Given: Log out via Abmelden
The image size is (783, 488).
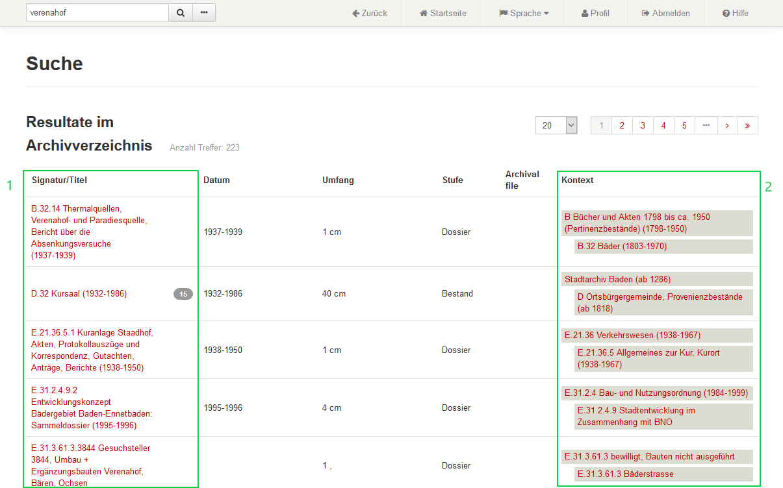Looking at the screenshot, I should click(x=666, y=13).
